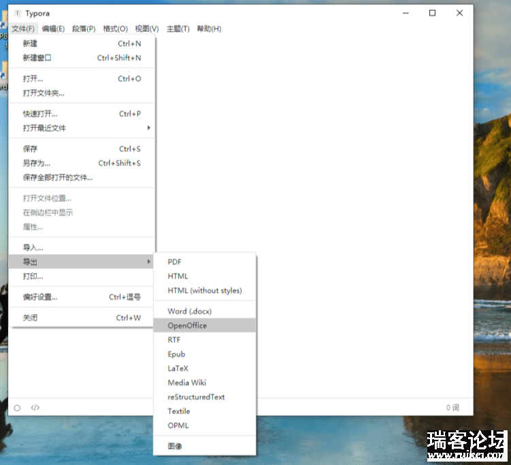Export as RTF
Screen dimensions: 511x465
(205, 340)
